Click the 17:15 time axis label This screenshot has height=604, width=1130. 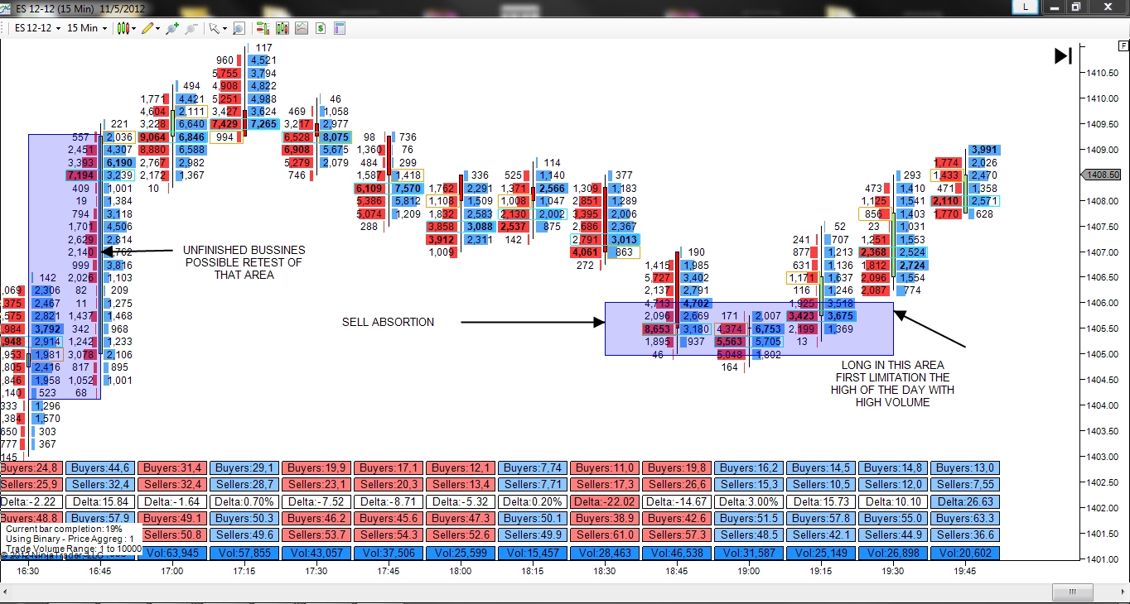[x=244, y=571]
